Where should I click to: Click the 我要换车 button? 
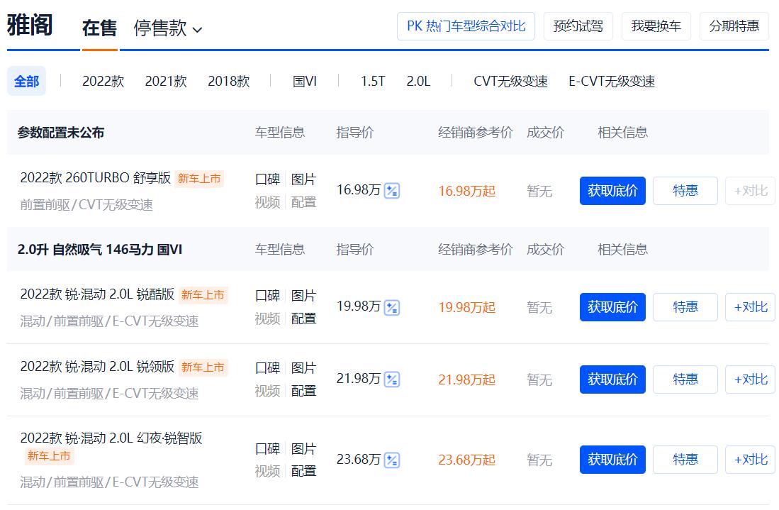tap(656, 26)
